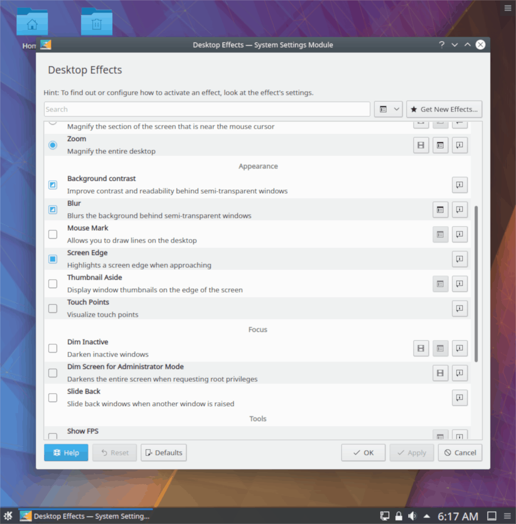Enable the Mouse Mark effect
Viewport: 516px width, 524px height.
point(52,234)
